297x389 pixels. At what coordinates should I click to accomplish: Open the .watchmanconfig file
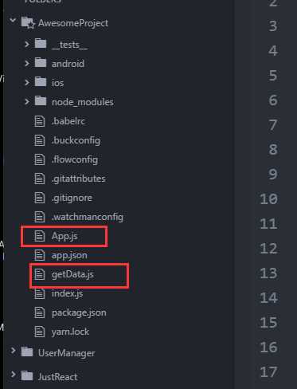point(88,217)
